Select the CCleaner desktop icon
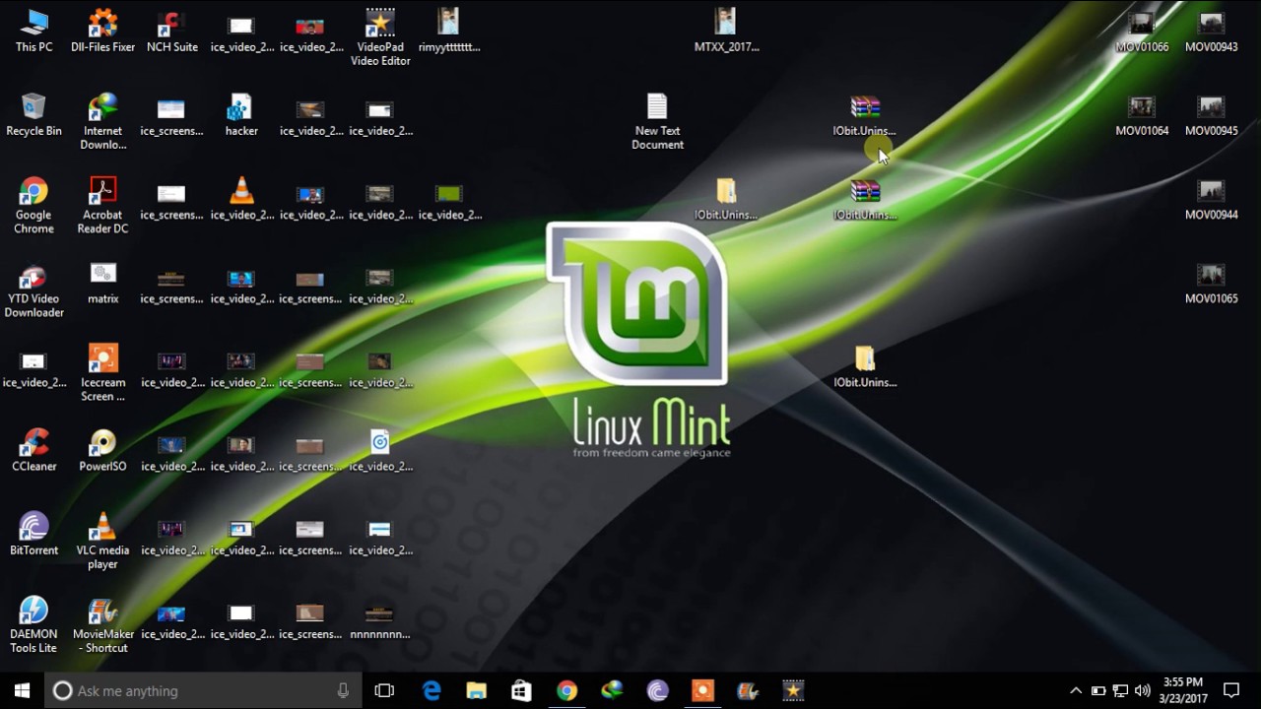The width and height of the screenshot is (1261, 709). (33, 449)
